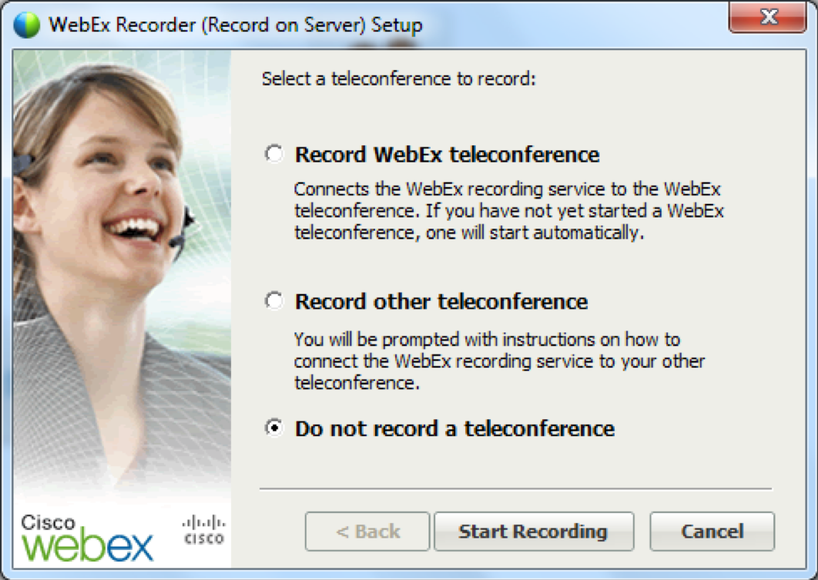Image resolution: width=818 pixels, height=580 pixels.
Task: Click the bold "Record other teleconference" label text
Action: (x=441, y=302)
